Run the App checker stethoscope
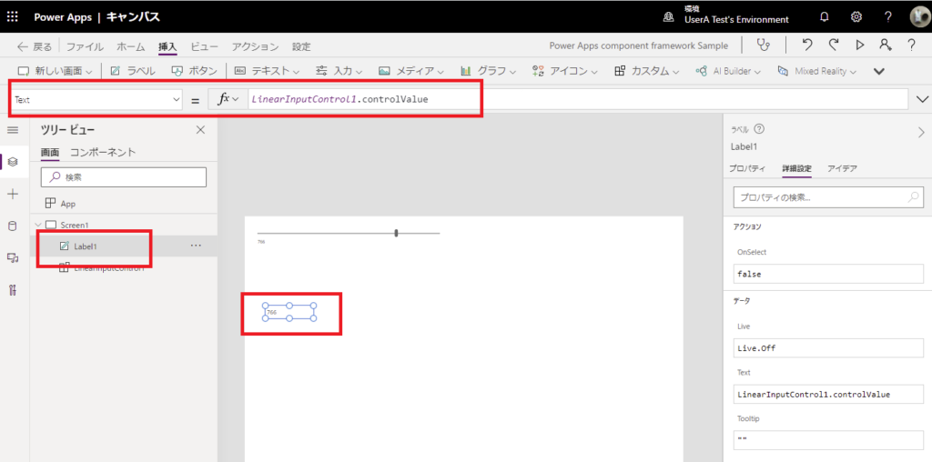The height and width of the screenshot is (462, 932). [764, 45]
